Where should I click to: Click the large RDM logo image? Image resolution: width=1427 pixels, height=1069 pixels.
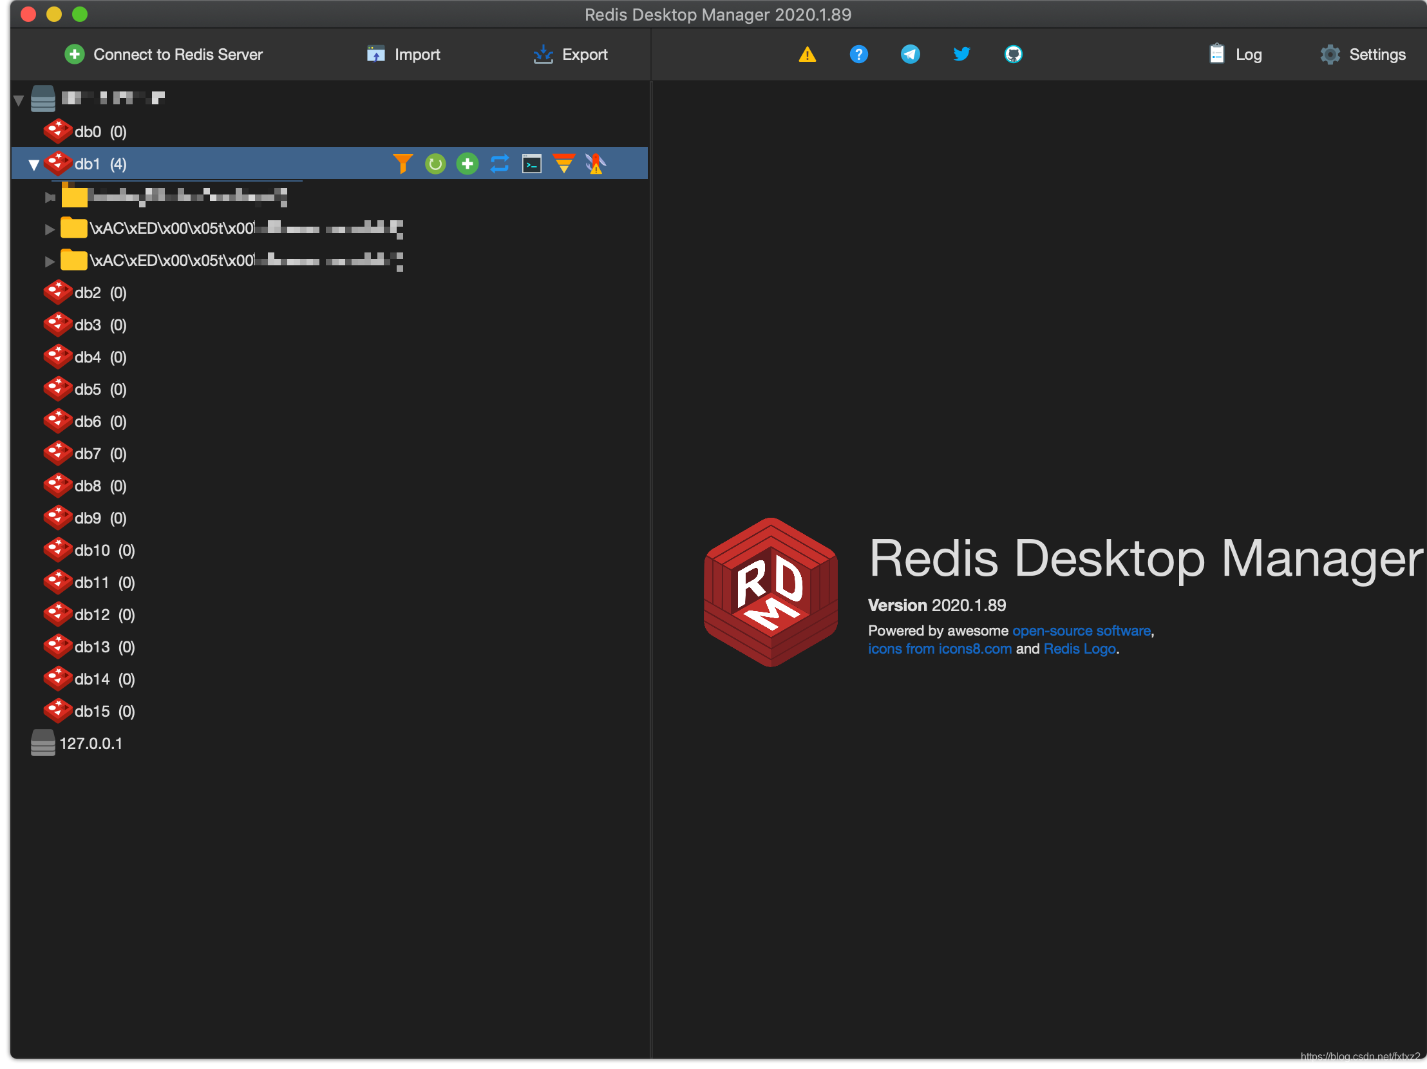(x=771, y=593)
